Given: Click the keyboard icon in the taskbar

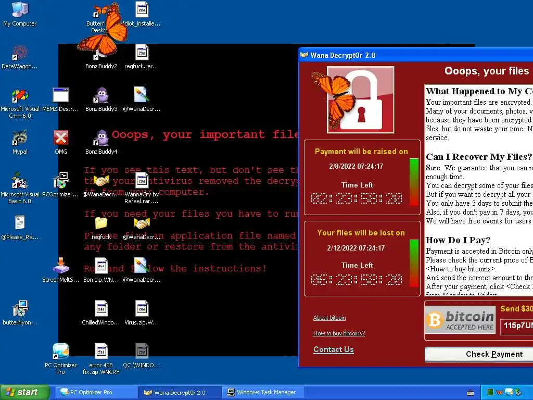Looking at the screenshot, I should pos(471,393).
